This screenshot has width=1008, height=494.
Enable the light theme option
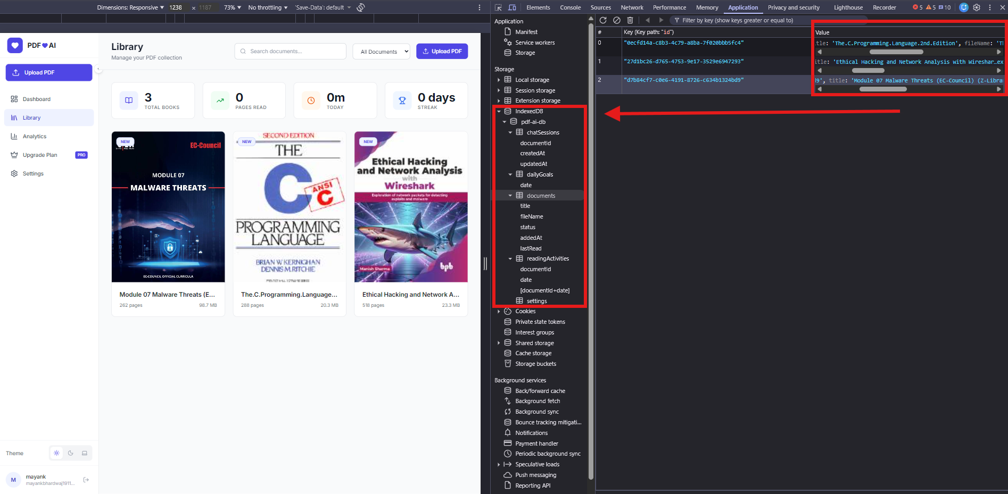[56, 453]
